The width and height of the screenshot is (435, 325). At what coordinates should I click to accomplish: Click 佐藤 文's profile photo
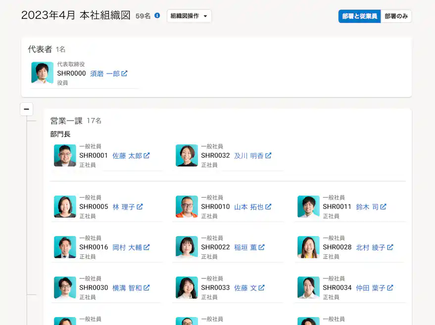coord(187,287)
